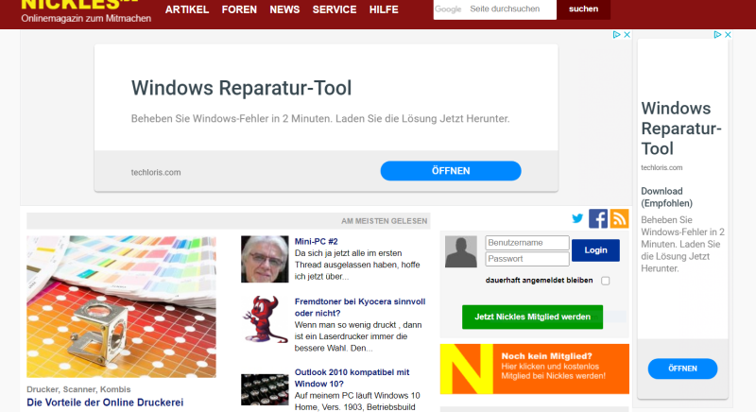Select the NEWS menu item

tap(284, 9)
